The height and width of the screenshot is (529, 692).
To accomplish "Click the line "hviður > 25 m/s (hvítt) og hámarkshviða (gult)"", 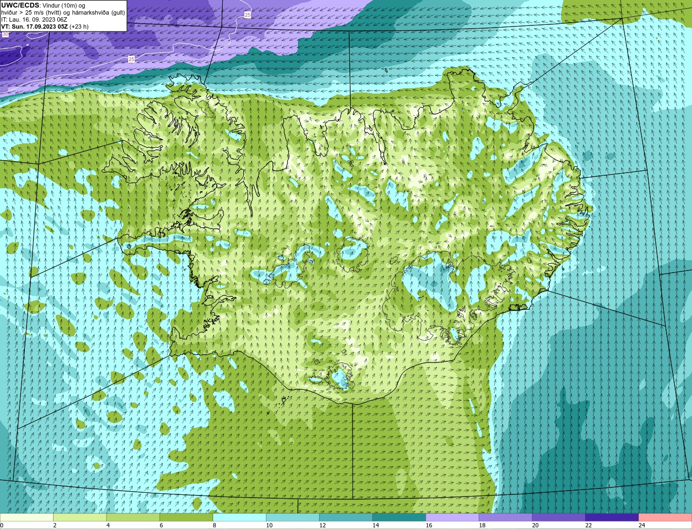I will pyautogui.click(x=63, y=12).
